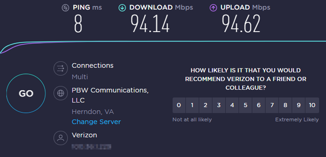
Task: Pick rating 6 on the survey
Action: (x=259, y=105)
